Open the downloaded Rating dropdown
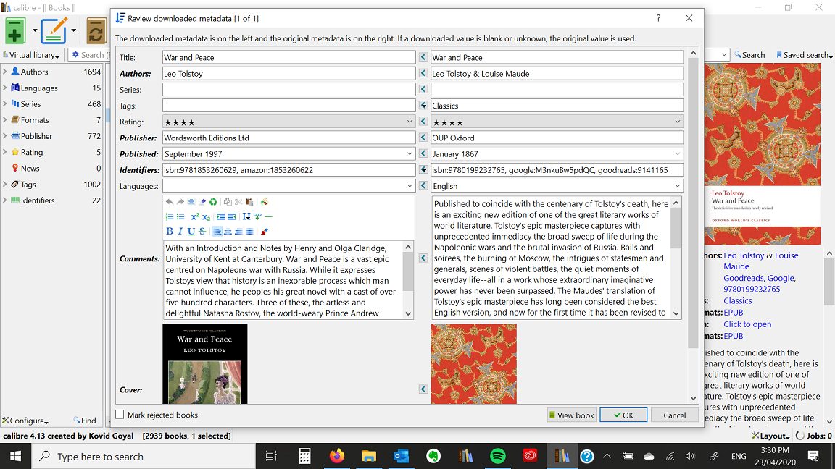The image size is (835, 469). [x=410, y=122]
